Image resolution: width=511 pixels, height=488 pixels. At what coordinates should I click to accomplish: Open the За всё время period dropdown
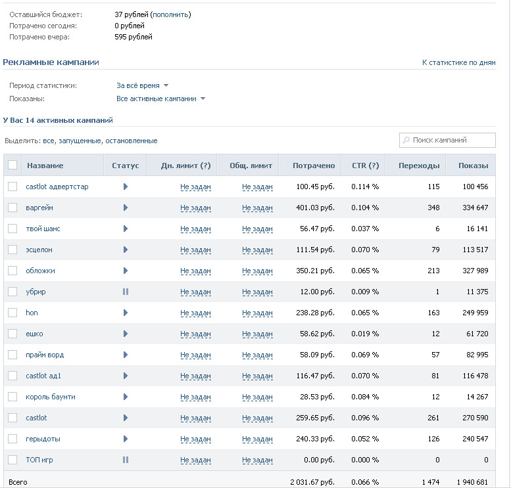click(x=143, y=85)
